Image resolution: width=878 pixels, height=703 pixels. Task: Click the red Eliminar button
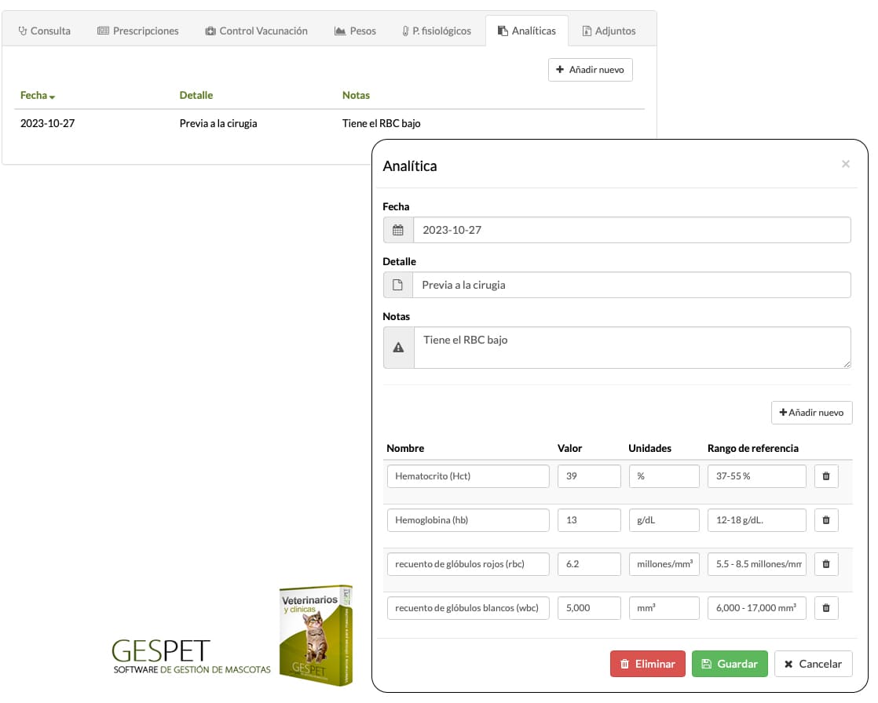(648, 664)
